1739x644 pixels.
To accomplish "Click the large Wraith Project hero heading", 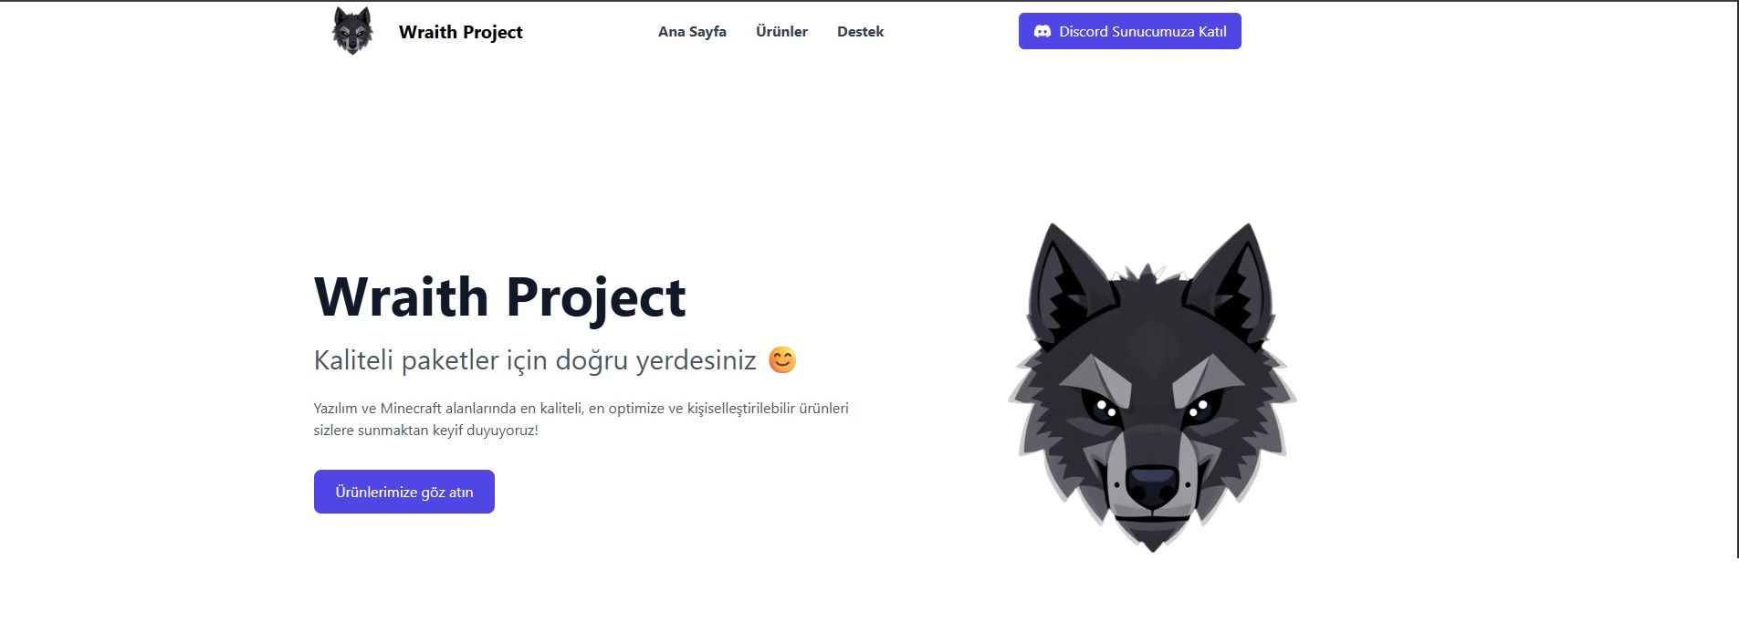I will tap(499, 297).
